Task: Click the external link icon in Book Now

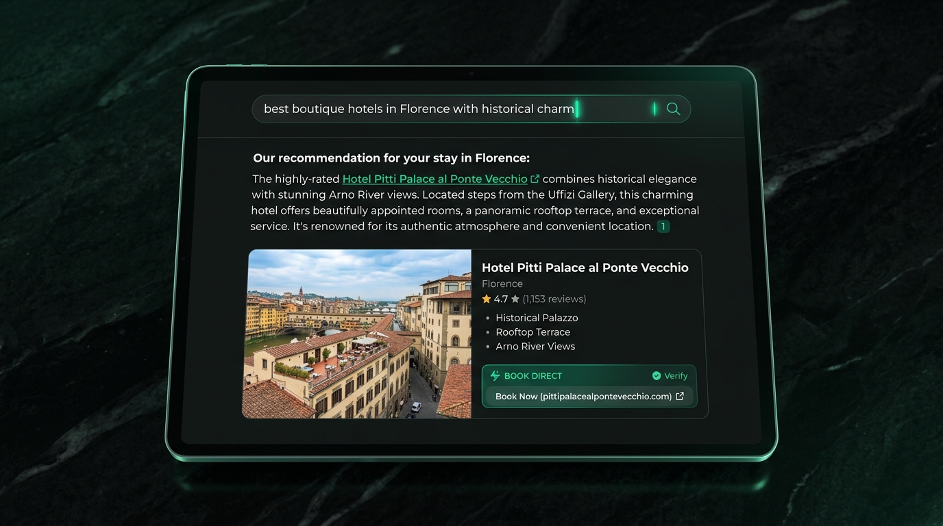Action: [x=680, y=396]
